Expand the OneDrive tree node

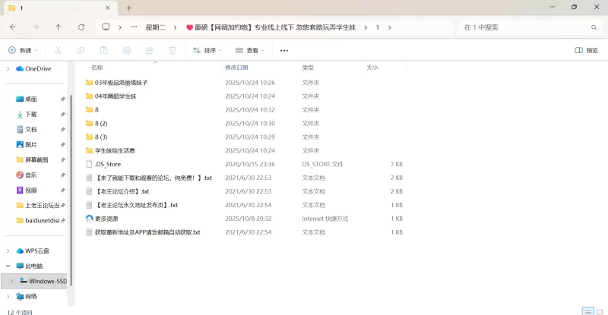pos(8,68)
